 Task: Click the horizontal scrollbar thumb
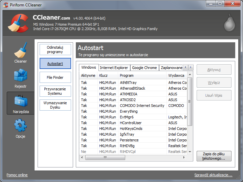click(x=105, y=158)
